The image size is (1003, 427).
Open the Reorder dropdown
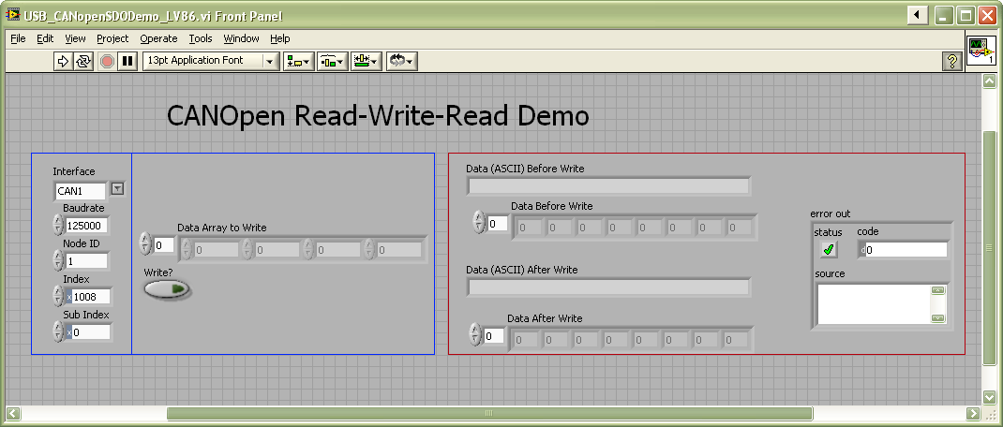[x=402, y=61]
